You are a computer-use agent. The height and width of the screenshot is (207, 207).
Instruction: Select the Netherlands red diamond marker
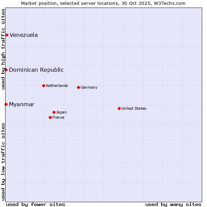(43, 86)
